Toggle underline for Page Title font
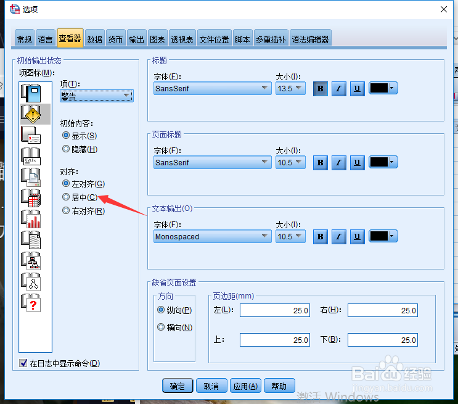Screen dimensions: 458x404 click(x=358, y=163)
